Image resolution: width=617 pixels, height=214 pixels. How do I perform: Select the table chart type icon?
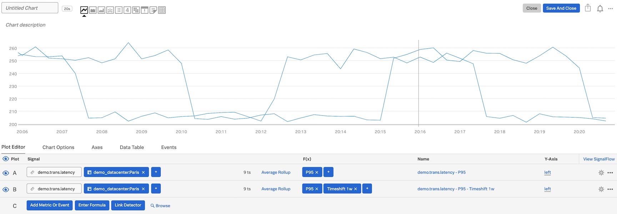[162, 10]
